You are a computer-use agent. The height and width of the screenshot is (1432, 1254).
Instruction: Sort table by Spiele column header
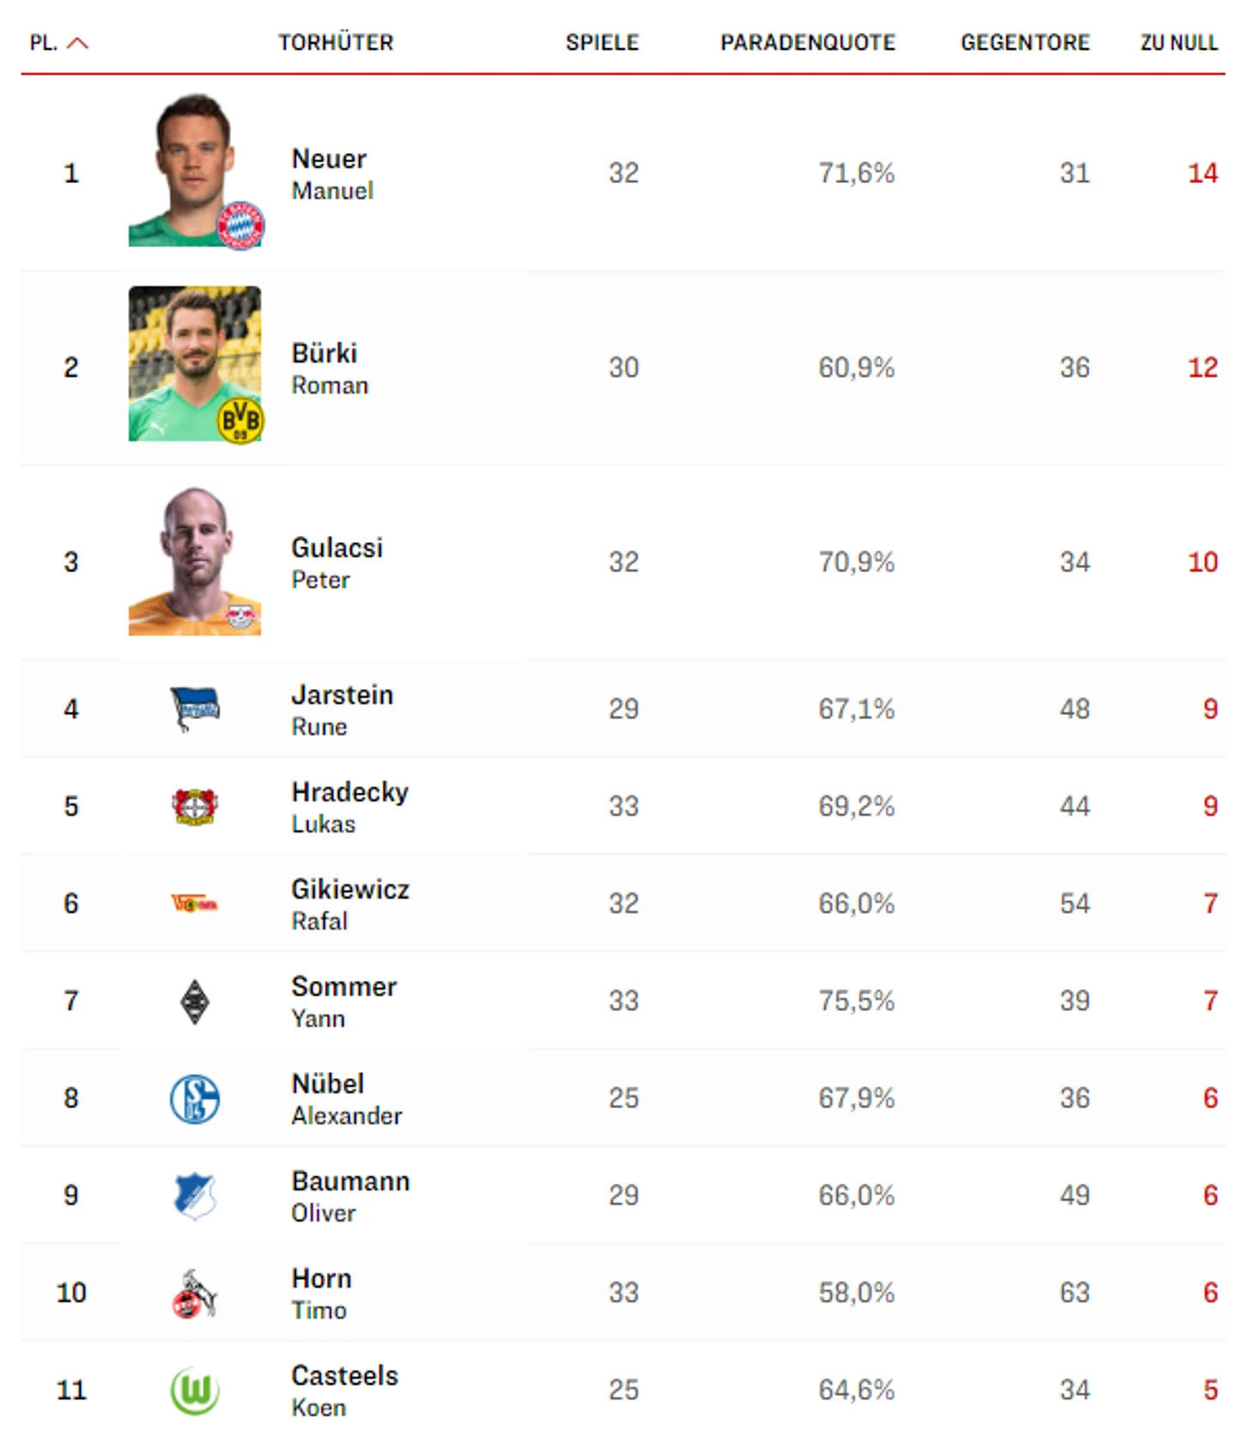pyautogui.click(x=602, y=42)
